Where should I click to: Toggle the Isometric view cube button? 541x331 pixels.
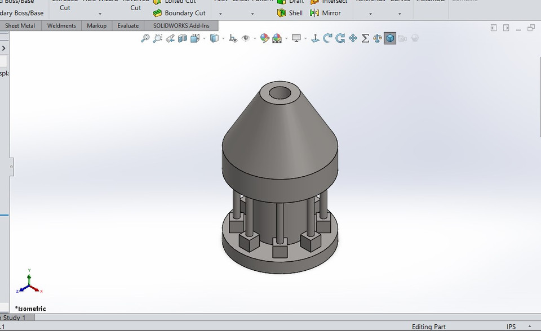(x=390, y=38)
